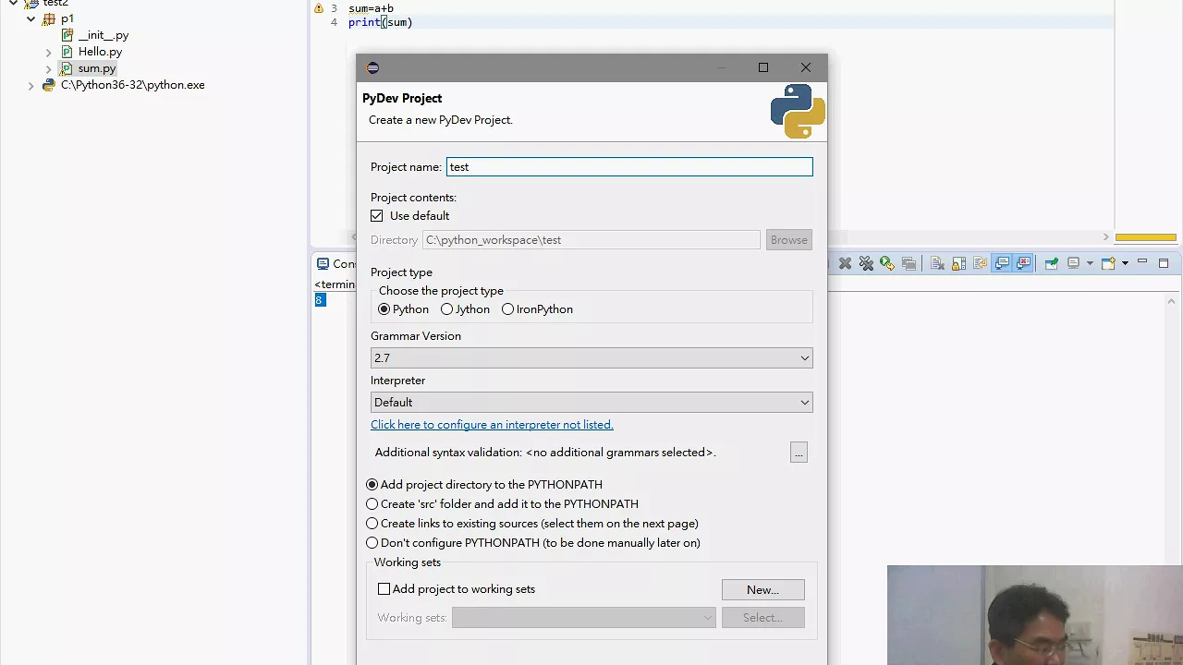Open dropdown arrow next to Display Selected Console
1183x665 pixels.
click(1090, 263)
